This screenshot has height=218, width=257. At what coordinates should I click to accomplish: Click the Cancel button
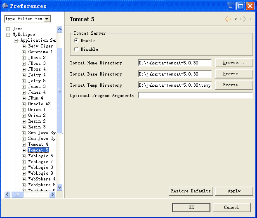[x=231, y=208]
